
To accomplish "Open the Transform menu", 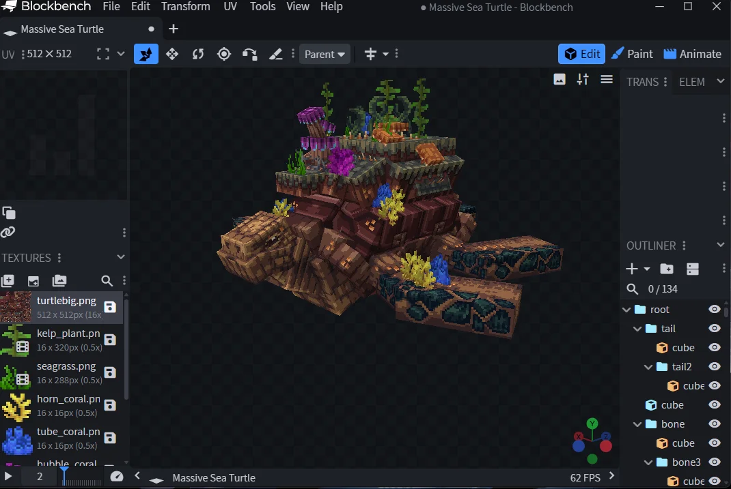I will click(186, 7).
